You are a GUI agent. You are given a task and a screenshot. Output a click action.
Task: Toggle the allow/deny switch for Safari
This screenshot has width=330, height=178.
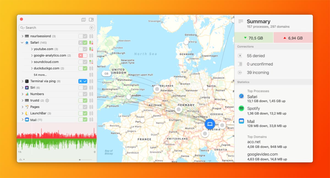pos(83,43)
